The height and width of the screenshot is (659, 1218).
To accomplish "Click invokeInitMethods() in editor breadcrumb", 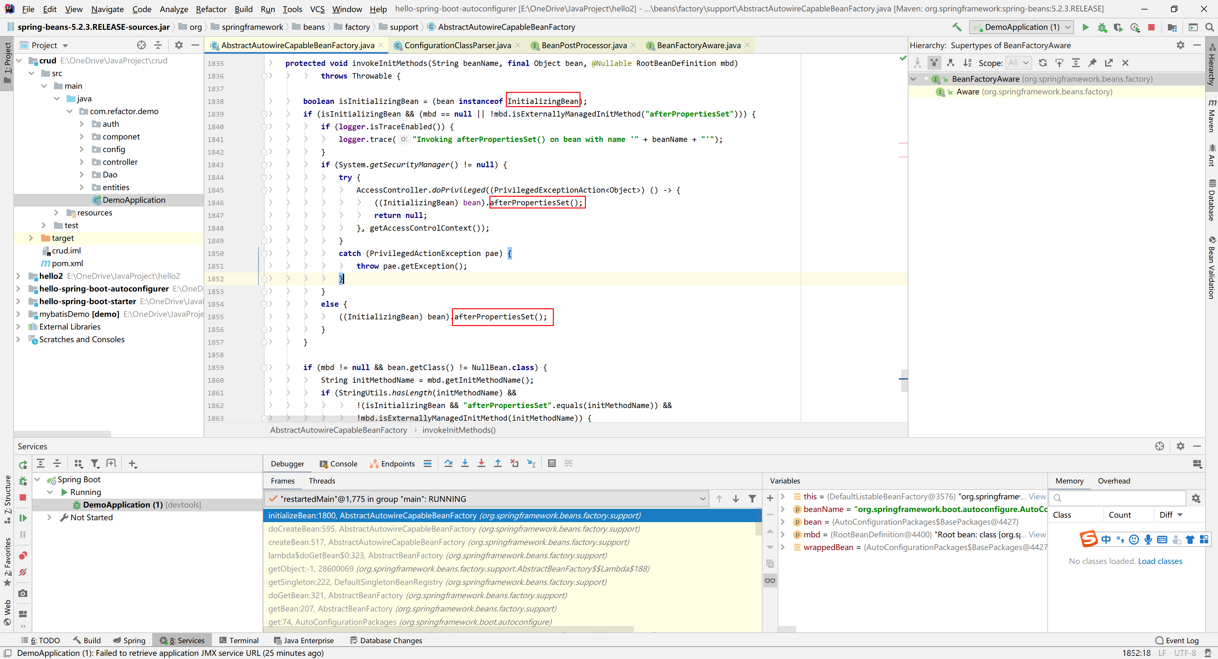I will [x=459, y=430].
